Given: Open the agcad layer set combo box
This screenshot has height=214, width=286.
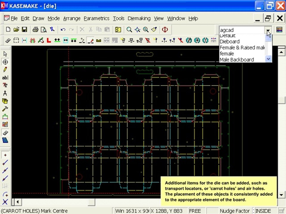Looking at the screenshot, I should click(242, 30).
